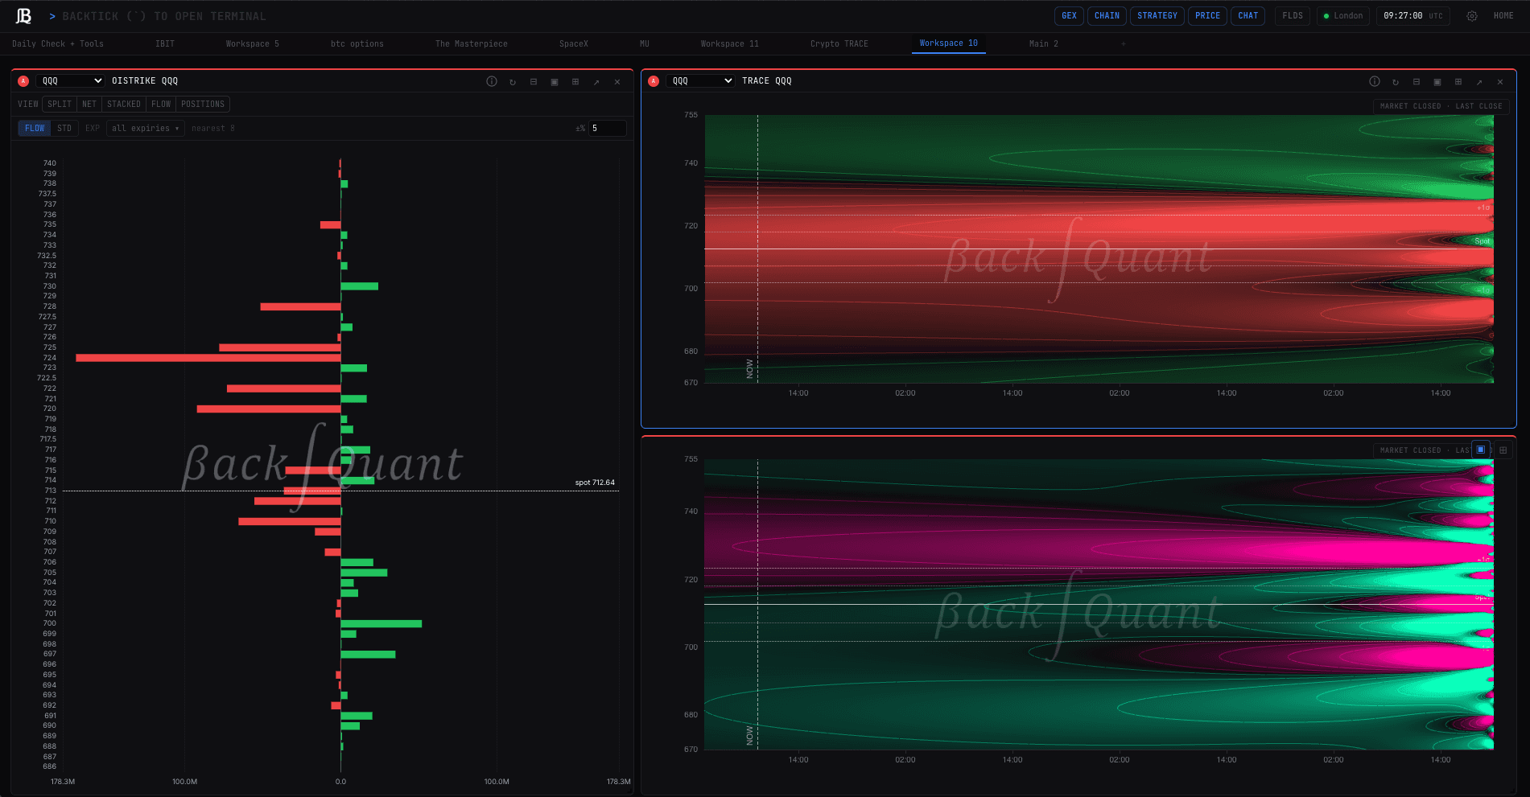This screenshot has width=1530, height=797.
Task: Switch view to FLOW in the VIEW row
Action: (x=161, y=105)
